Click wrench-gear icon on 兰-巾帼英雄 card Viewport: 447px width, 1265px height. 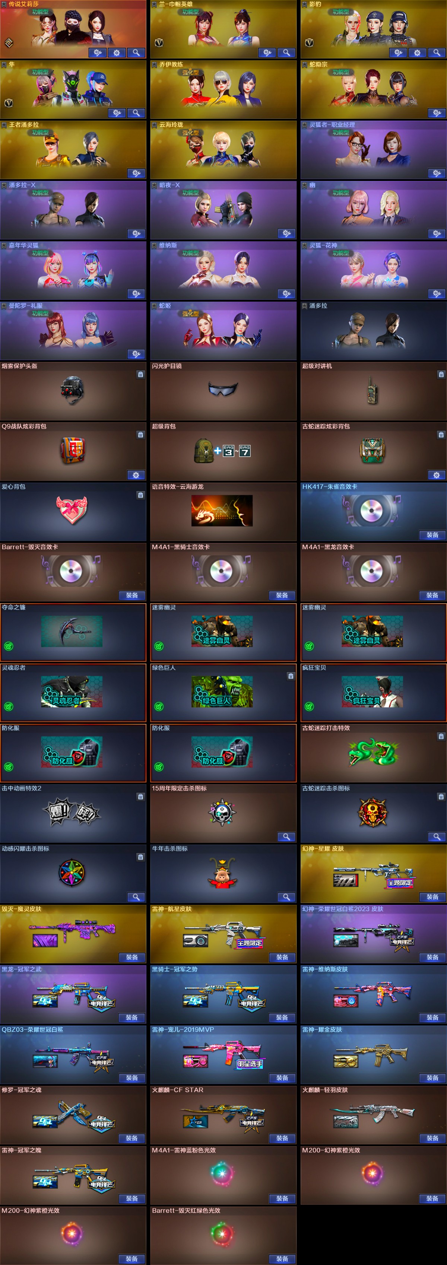(x=267, y=53)
